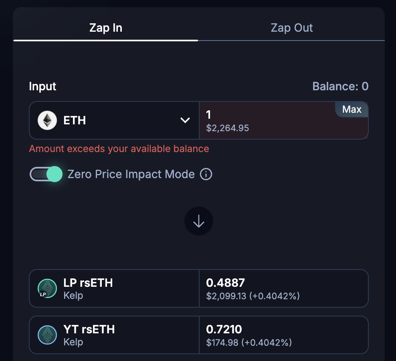
Task: Disable the Zero Price Impact Mode switch
Action: coord(46,174)
